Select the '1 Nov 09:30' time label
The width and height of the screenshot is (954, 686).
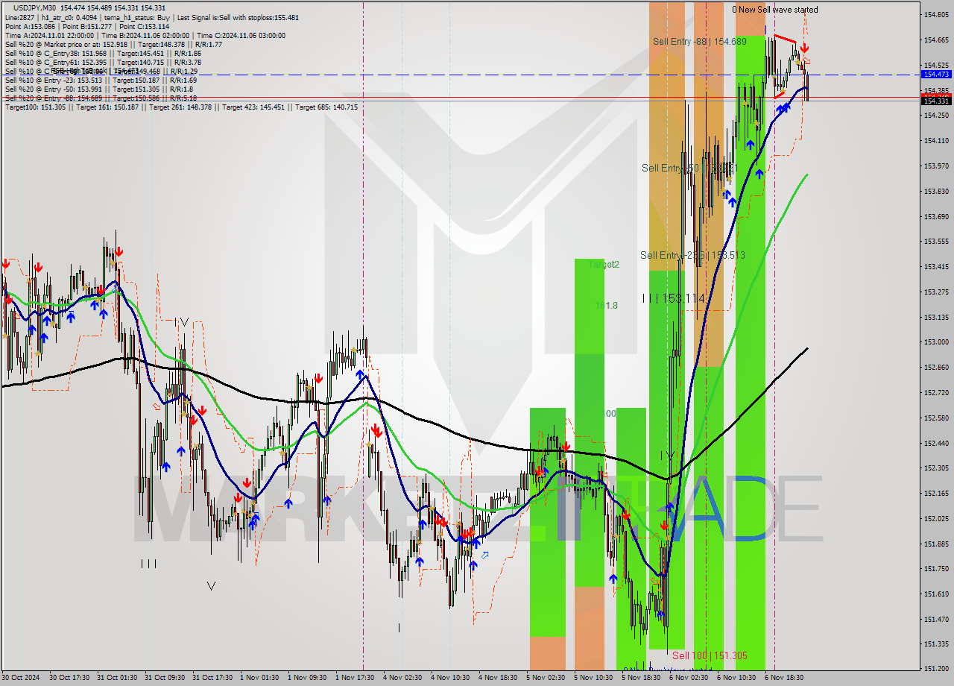[307, 678]
